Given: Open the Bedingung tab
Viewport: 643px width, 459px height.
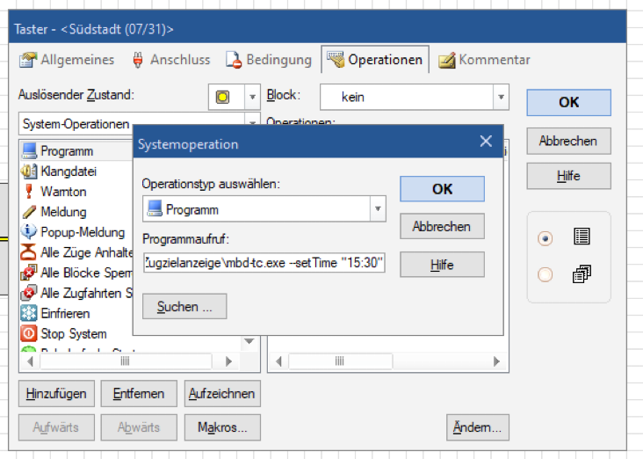Looking at the screenshot, I should 268,60.
